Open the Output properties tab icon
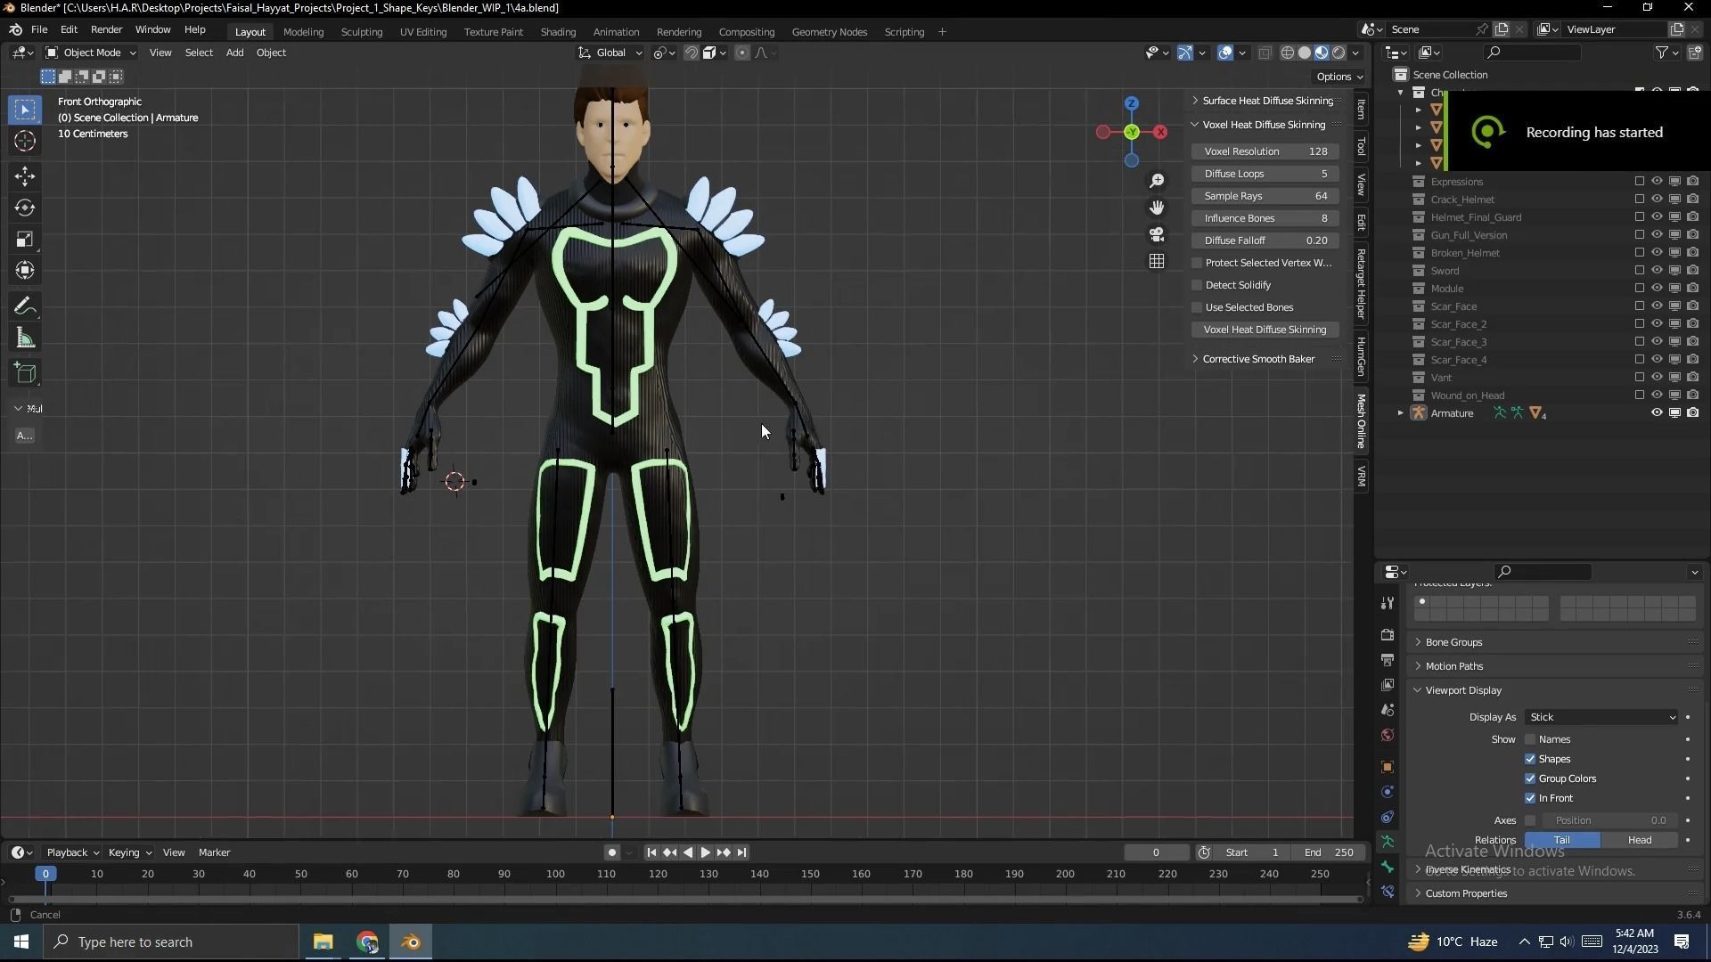1711x962 pixels. (1388, 660)
